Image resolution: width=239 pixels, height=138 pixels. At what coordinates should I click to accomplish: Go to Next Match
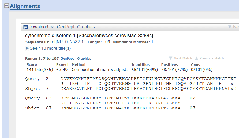(183, 58)
